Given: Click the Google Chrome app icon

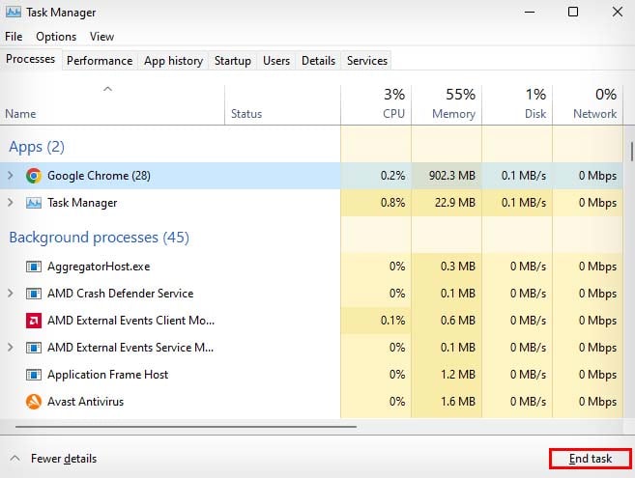Looking at the screenshot, I should [x=34, y=176].
